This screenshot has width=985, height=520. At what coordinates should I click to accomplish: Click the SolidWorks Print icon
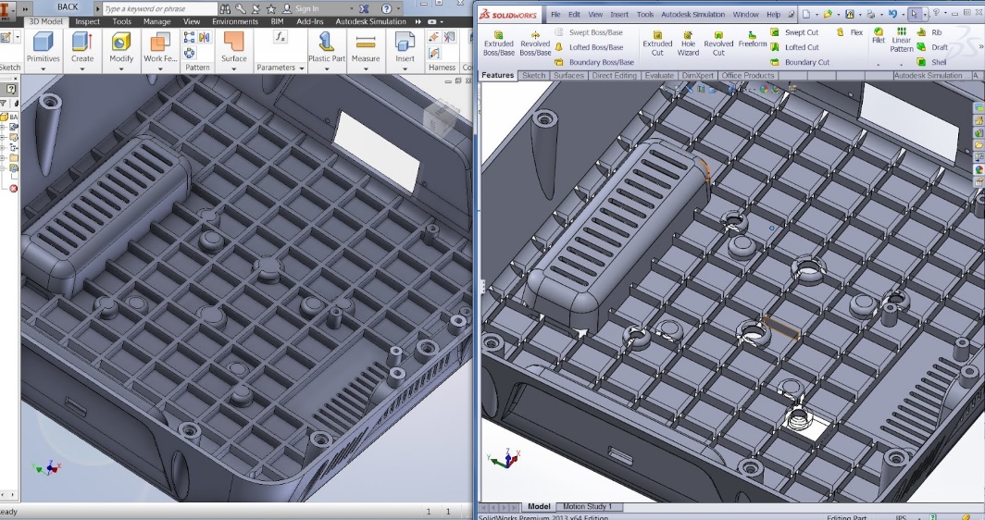click(x=870, y=14)
